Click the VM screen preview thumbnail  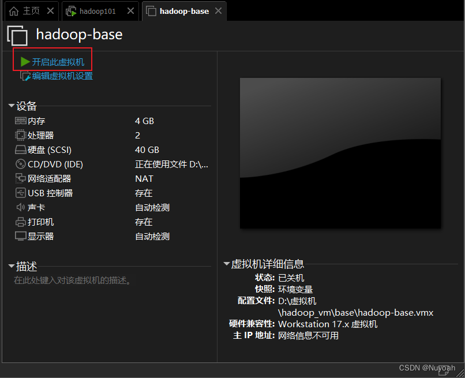340,153
